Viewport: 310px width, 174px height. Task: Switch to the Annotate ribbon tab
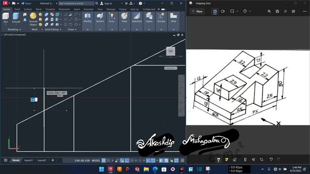[x=88, y=9]
